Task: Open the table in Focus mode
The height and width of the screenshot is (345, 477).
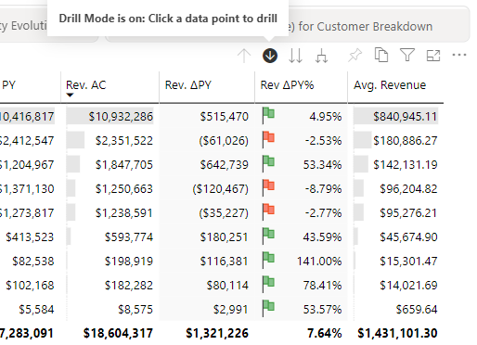Action: pos(433,56)
